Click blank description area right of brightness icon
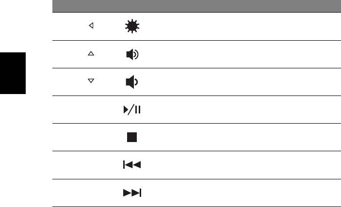 (243, 26)
